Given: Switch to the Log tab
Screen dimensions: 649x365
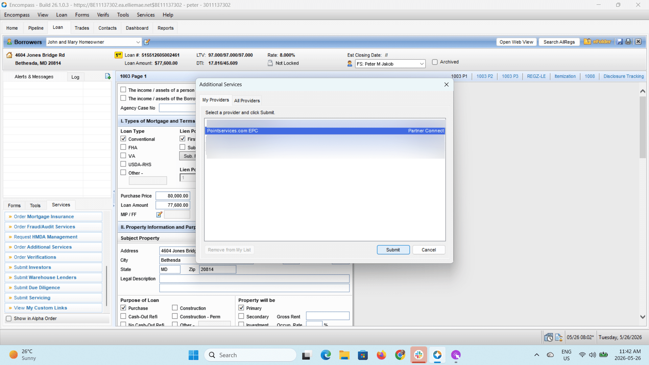Looking at the screenshot, I should click(75, 77).
